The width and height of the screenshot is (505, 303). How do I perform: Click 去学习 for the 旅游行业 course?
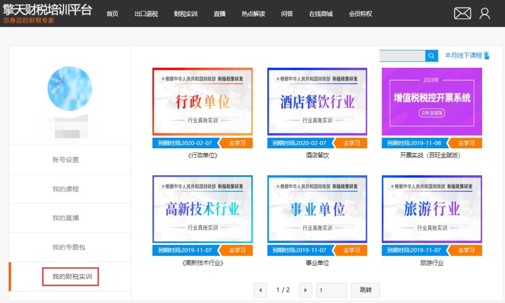(467, 250)
